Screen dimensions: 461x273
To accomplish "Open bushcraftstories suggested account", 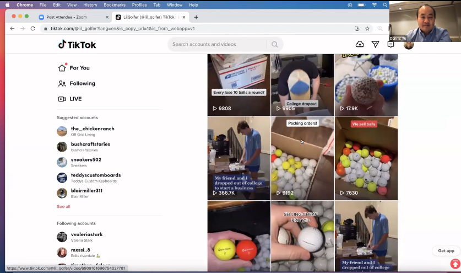I will click(90, 147).
